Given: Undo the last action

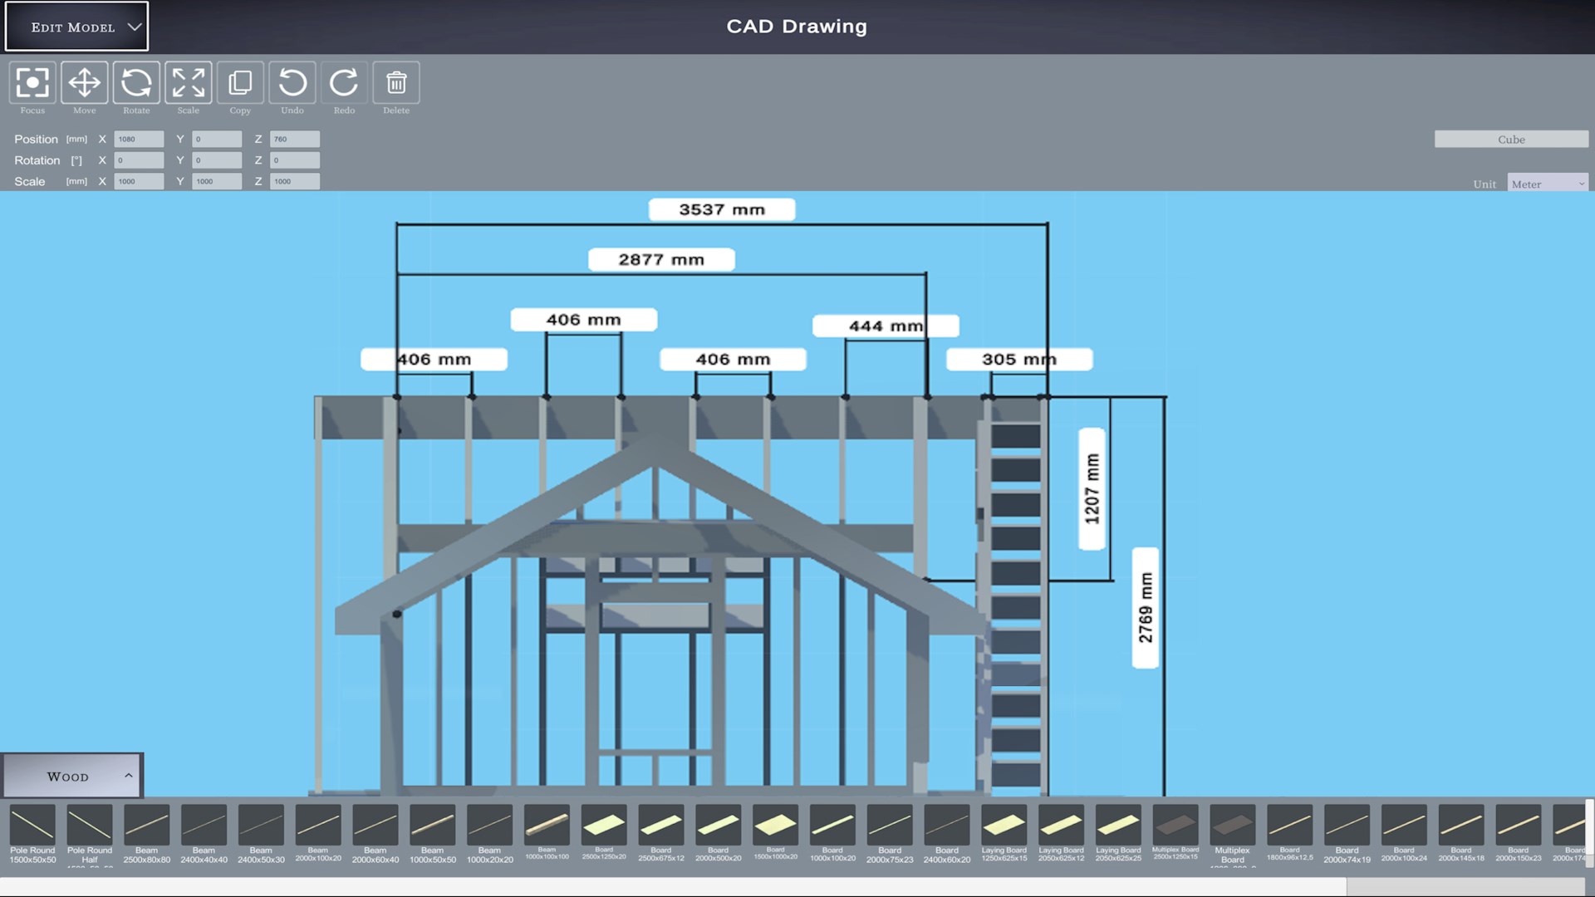Looking at the screenshot, I should (x=292, y=83).
